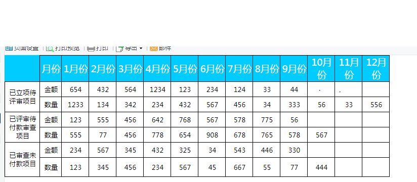Click 金额 label of 已评审待付款审查项目
This screenshot has height=182, width=417.
51,120
